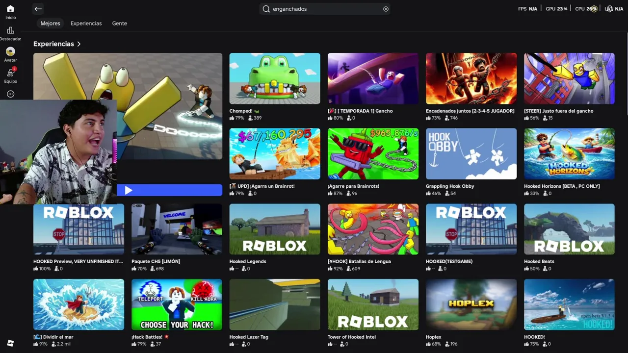Switch to the Experiencias tab
This screenshot has height=353, width=628.
86,23
